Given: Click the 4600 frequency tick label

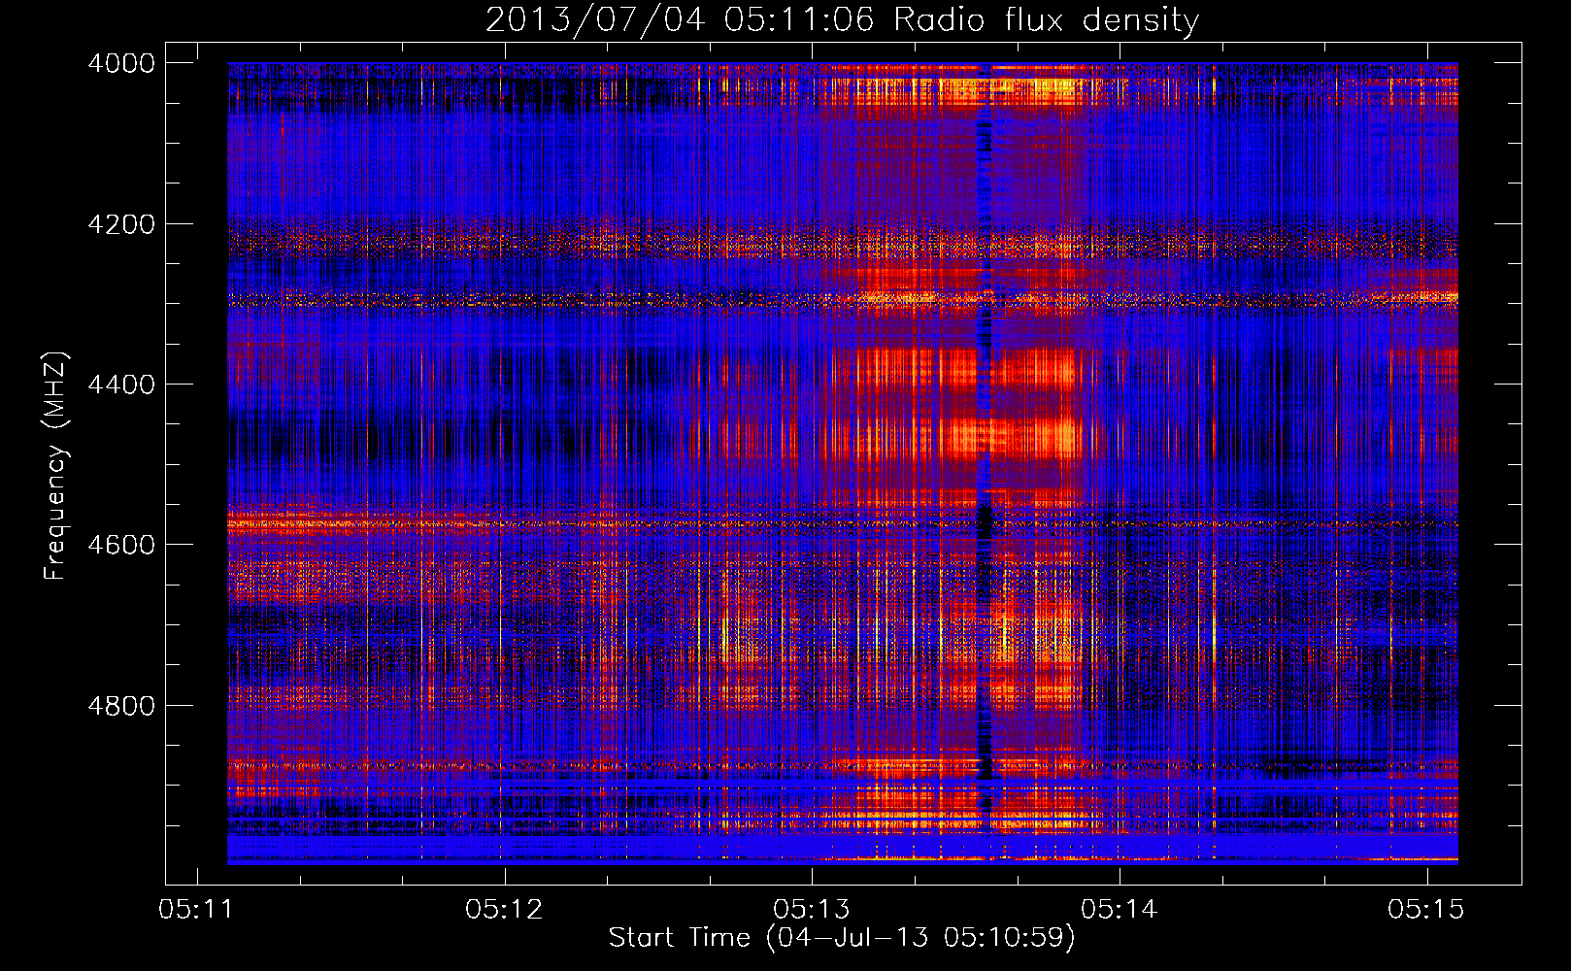Looking at the screenshot, I should point(121,545).
